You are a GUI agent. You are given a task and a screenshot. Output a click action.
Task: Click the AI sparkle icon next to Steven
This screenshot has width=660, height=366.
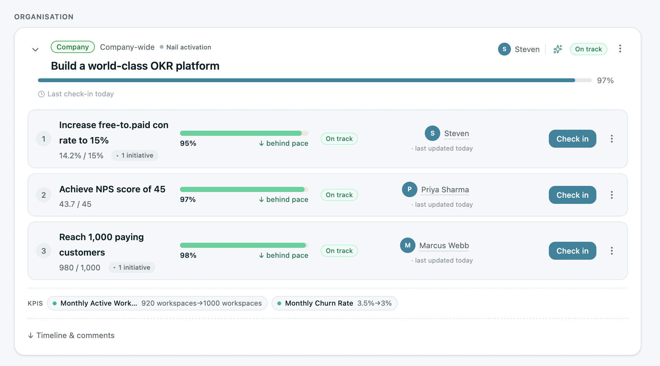pyautogui.click(x=558, y=49)
